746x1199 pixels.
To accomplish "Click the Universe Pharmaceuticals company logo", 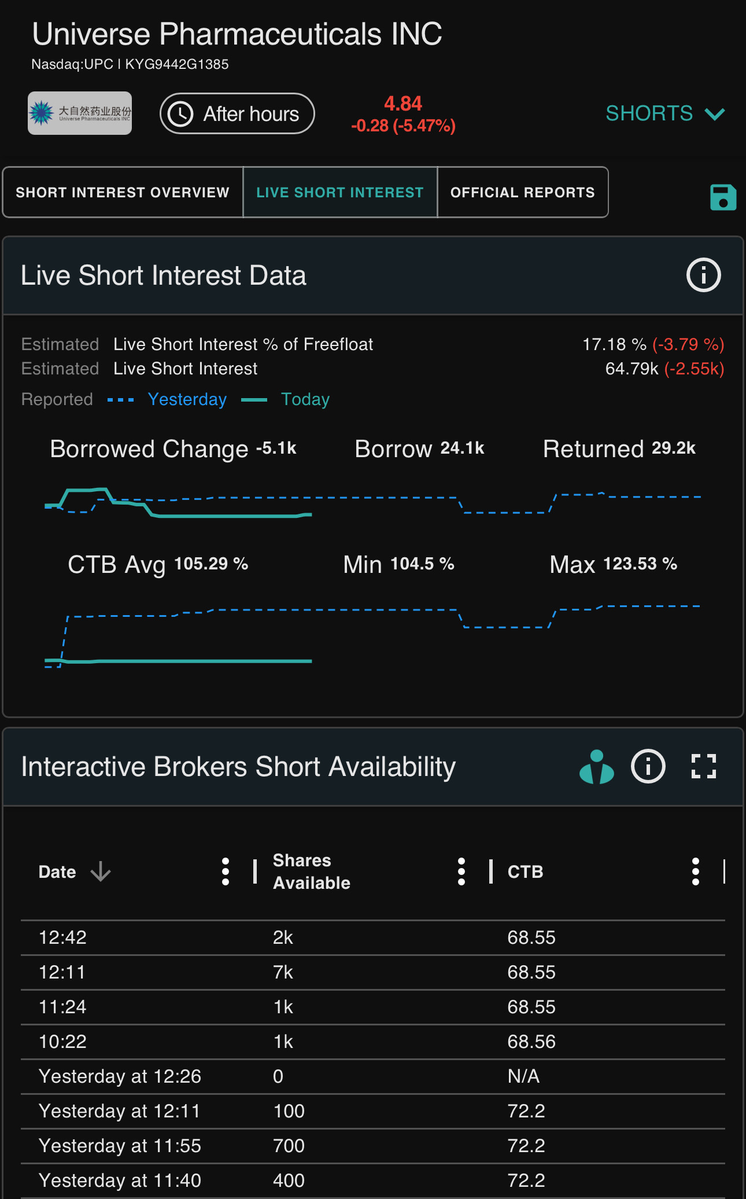I will [80, 113].
